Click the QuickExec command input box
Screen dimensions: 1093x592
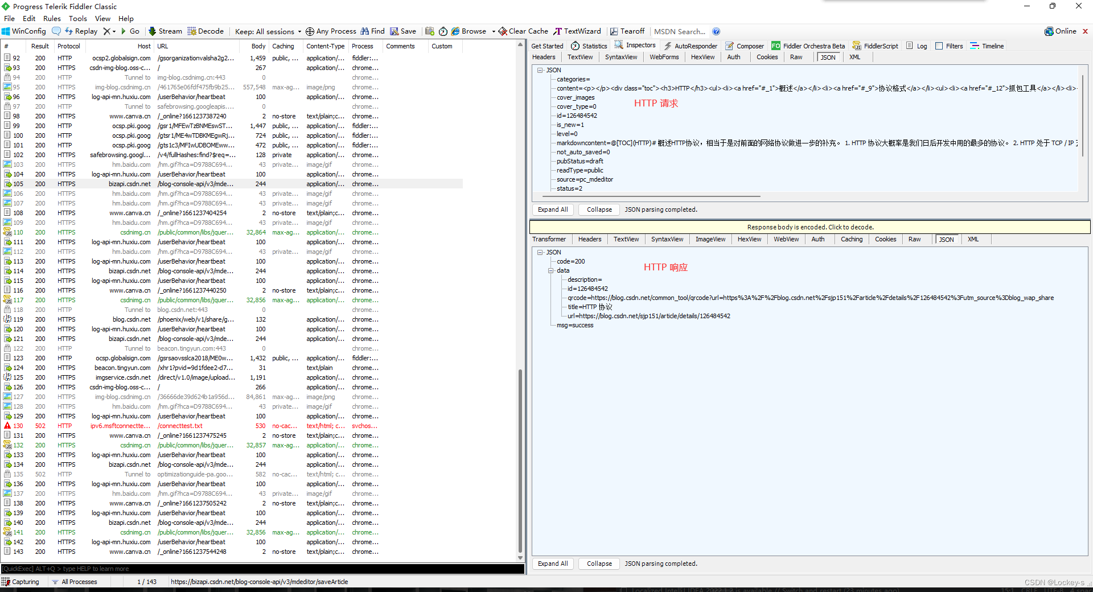pos(262,569)
